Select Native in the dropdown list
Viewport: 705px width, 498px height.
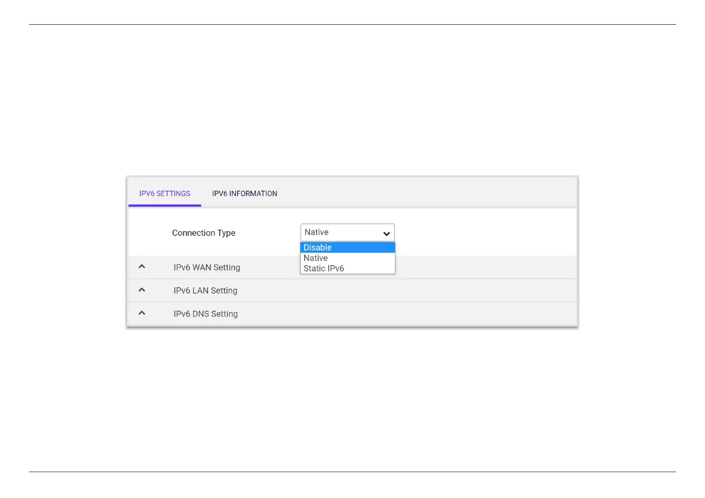pos(347,258)
